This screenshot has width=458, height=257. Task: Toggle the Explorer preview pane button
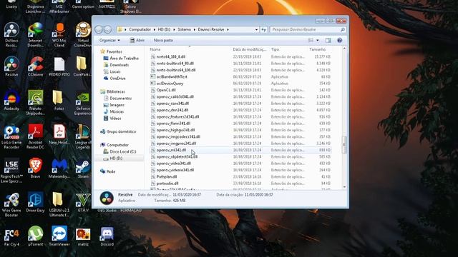pyautogui.click(x=328, y=40)
